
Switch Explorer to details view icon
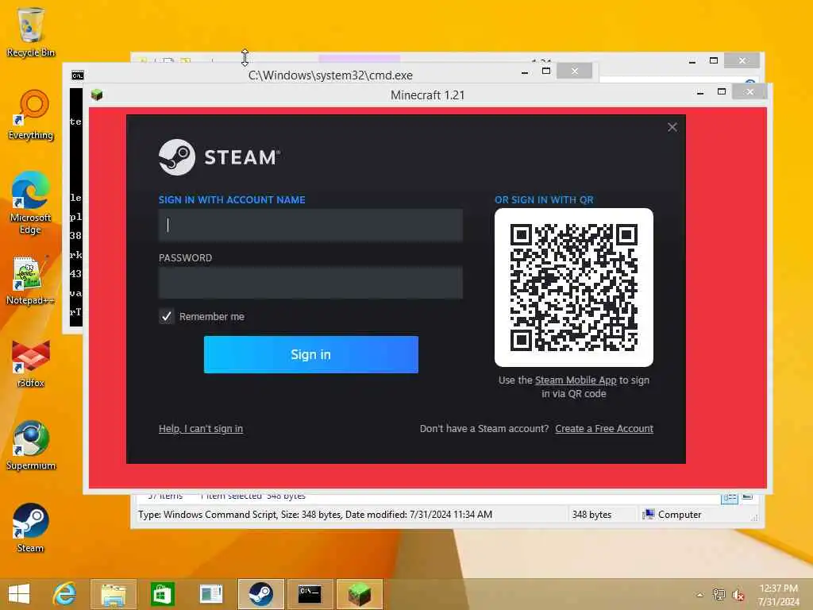click(x=730, y=498)
